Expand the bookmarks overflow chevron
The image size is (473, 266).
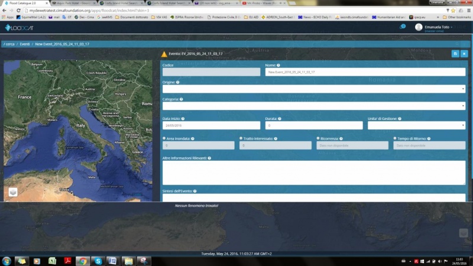(x=438, y=17)
